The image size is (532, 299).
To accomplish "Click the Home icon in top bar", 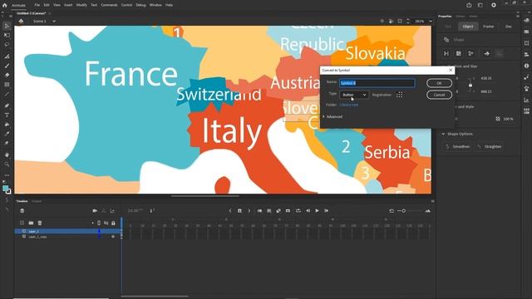I will click(x=5, y=5).
